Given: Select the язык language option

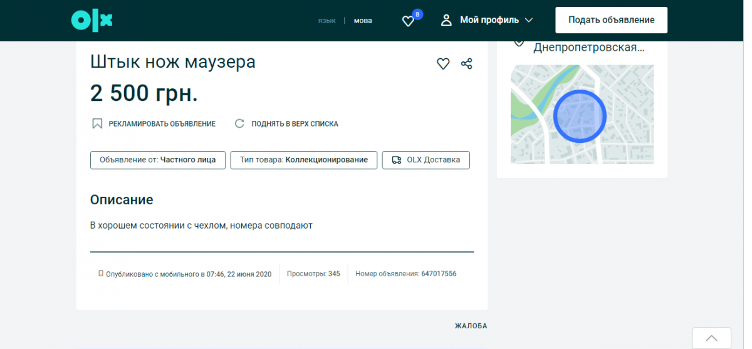Looking at the screenshot, I should click(x=326, y=21).
